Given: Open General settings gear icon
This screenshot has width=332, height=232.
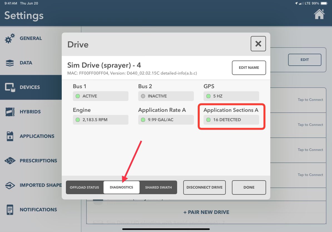Looking at the screenshot, I should (10, 39).
